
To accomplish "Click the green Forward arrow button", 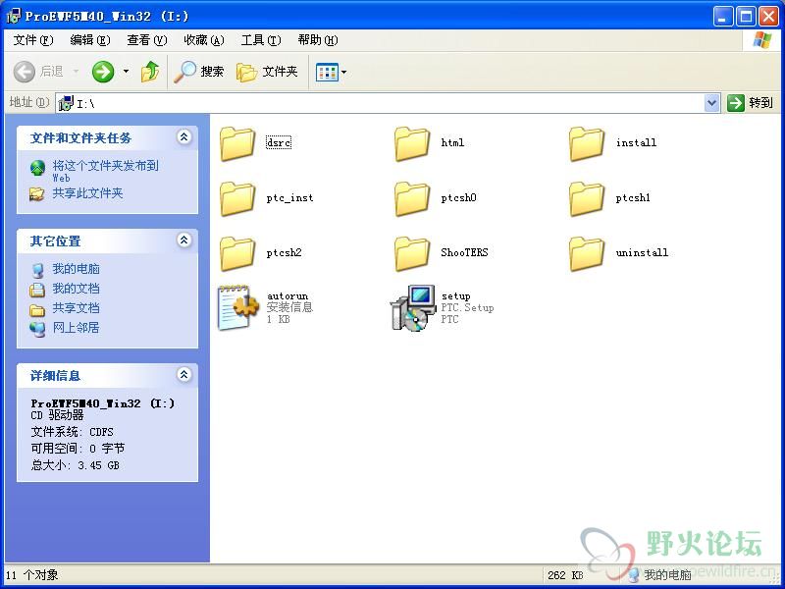I will point(103,72).
